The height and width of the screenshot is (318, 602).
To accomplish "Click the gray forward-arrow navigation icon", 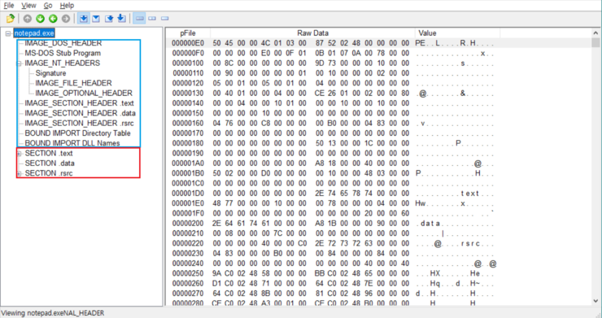I will 66,18.
